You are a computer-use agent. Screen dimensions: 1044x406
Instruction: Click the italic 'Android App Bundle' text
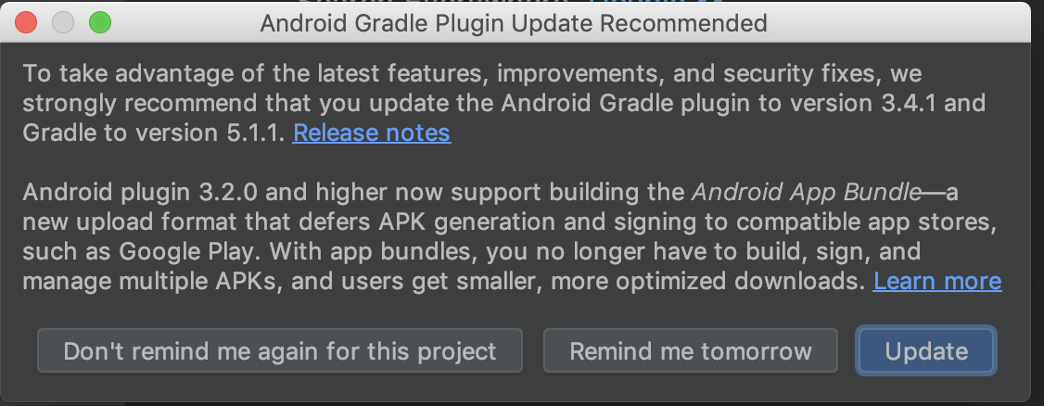tap(807, 193)
